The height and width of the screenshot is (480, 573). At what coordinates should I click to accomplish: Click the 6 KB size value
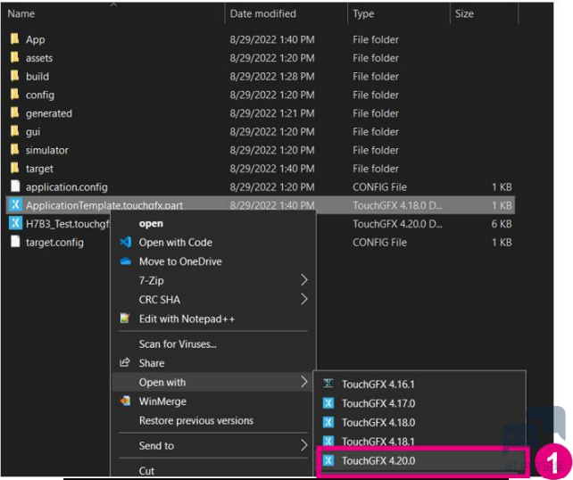click(502, 224)
